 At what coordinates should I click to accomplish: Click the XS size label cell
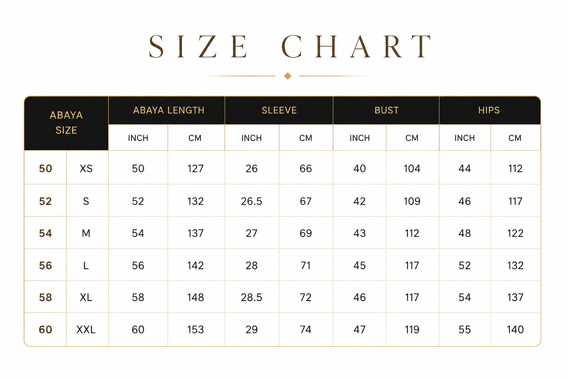(x=87, y=169)
